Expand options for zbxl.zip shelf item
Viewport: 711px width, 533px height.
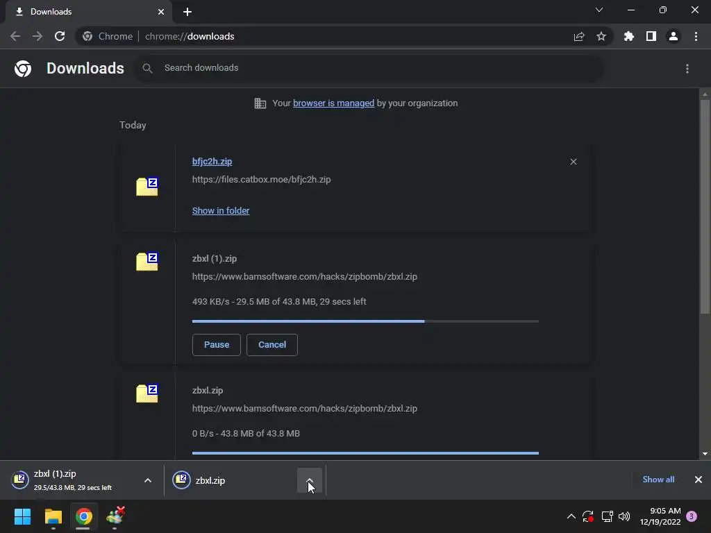310,480
